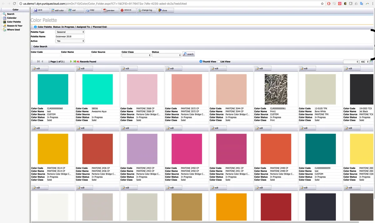Edit the Bone White color card
Screen dimensions: 375x223
[307, 68]
